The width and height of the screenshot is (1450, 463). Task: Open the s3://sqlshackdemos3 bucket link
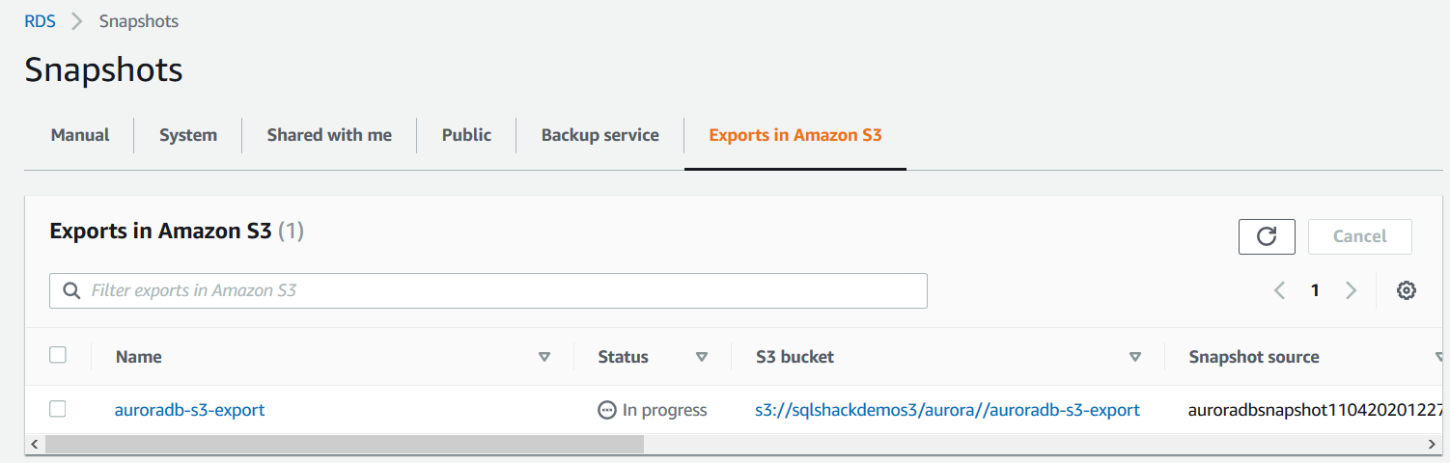point(947,410)
